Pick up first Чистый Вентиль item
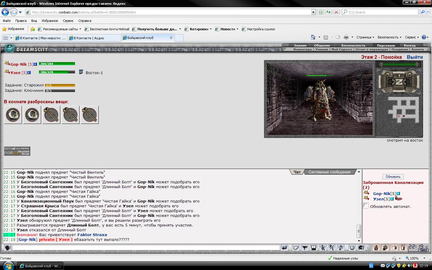The width and height of the screenshot is (432, 270). [x=13, y=115]
